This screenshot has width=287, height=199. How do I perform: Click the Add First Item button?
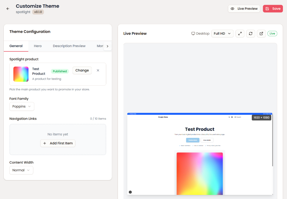[x=58, y=143]
